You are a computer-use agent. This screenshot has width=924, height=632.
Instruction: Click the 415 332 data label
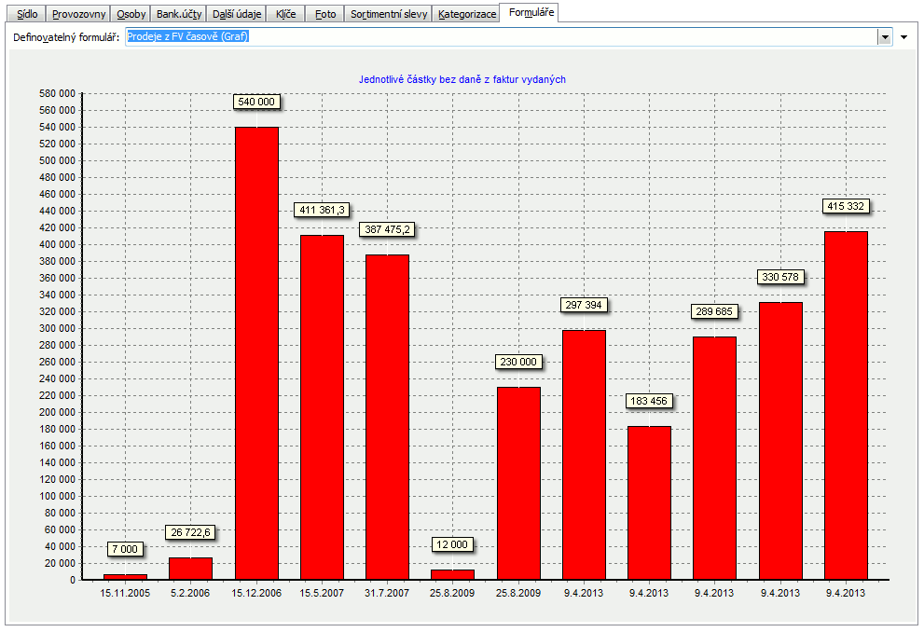point(846,206)
